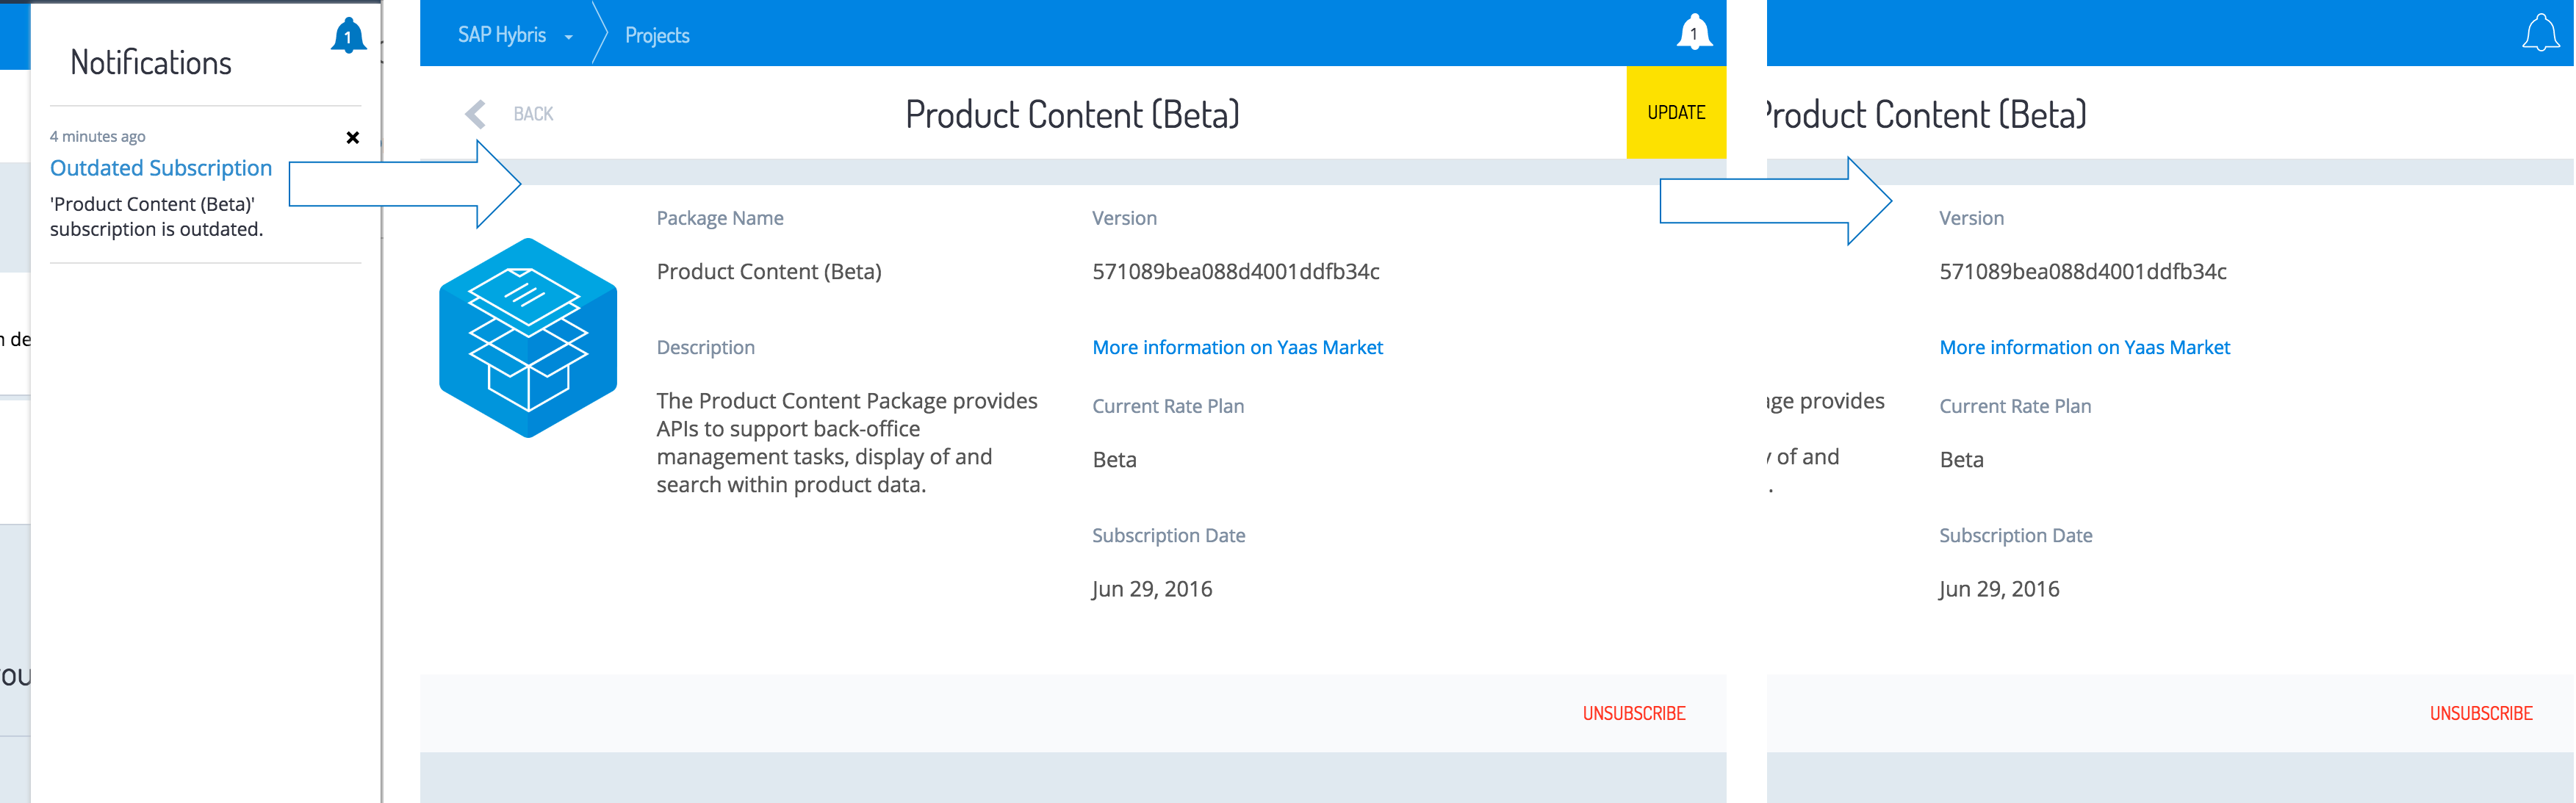Viewport: 2576px width, 803px height.
Task: Click the yellow UPDATE button
Action: pyautogui.click(x=1676, y=112)
